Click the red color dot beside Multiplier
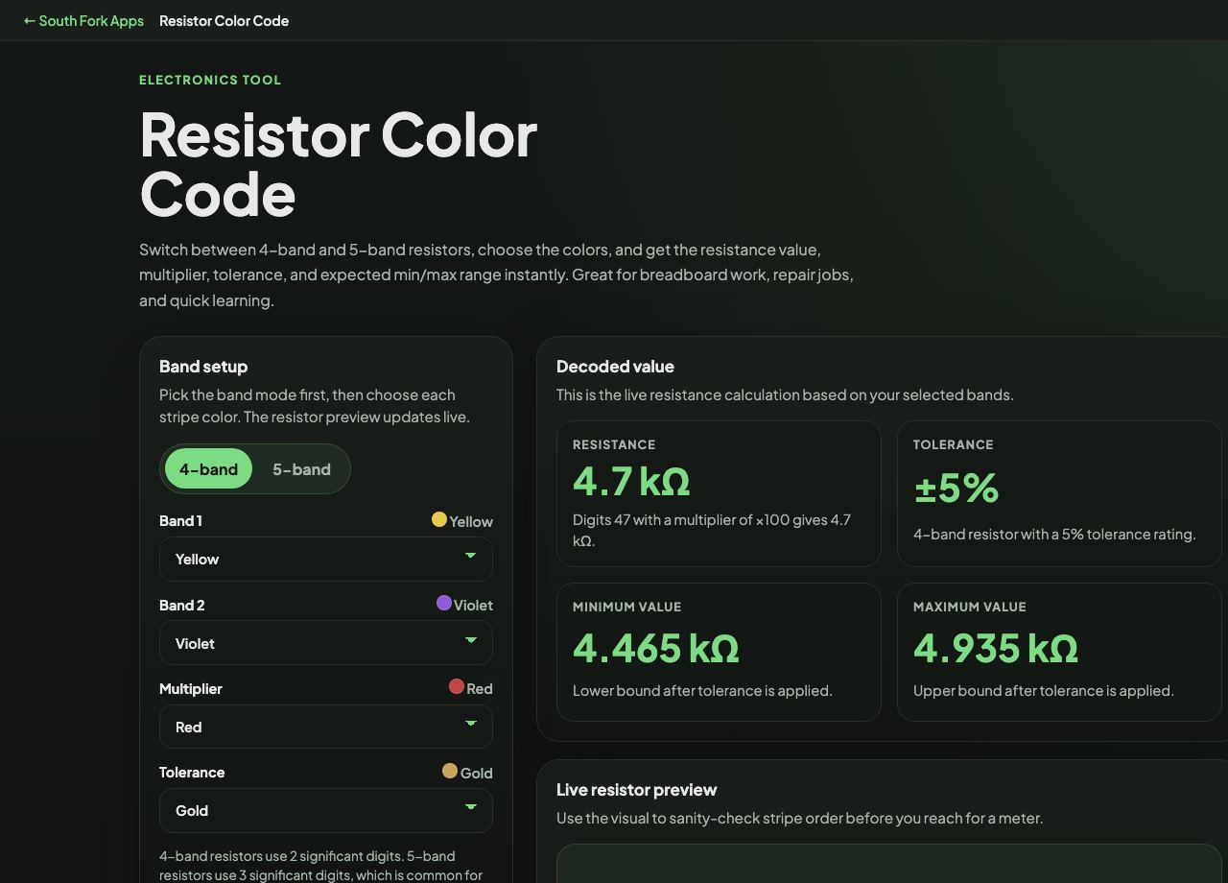 (x=457, y=686)
